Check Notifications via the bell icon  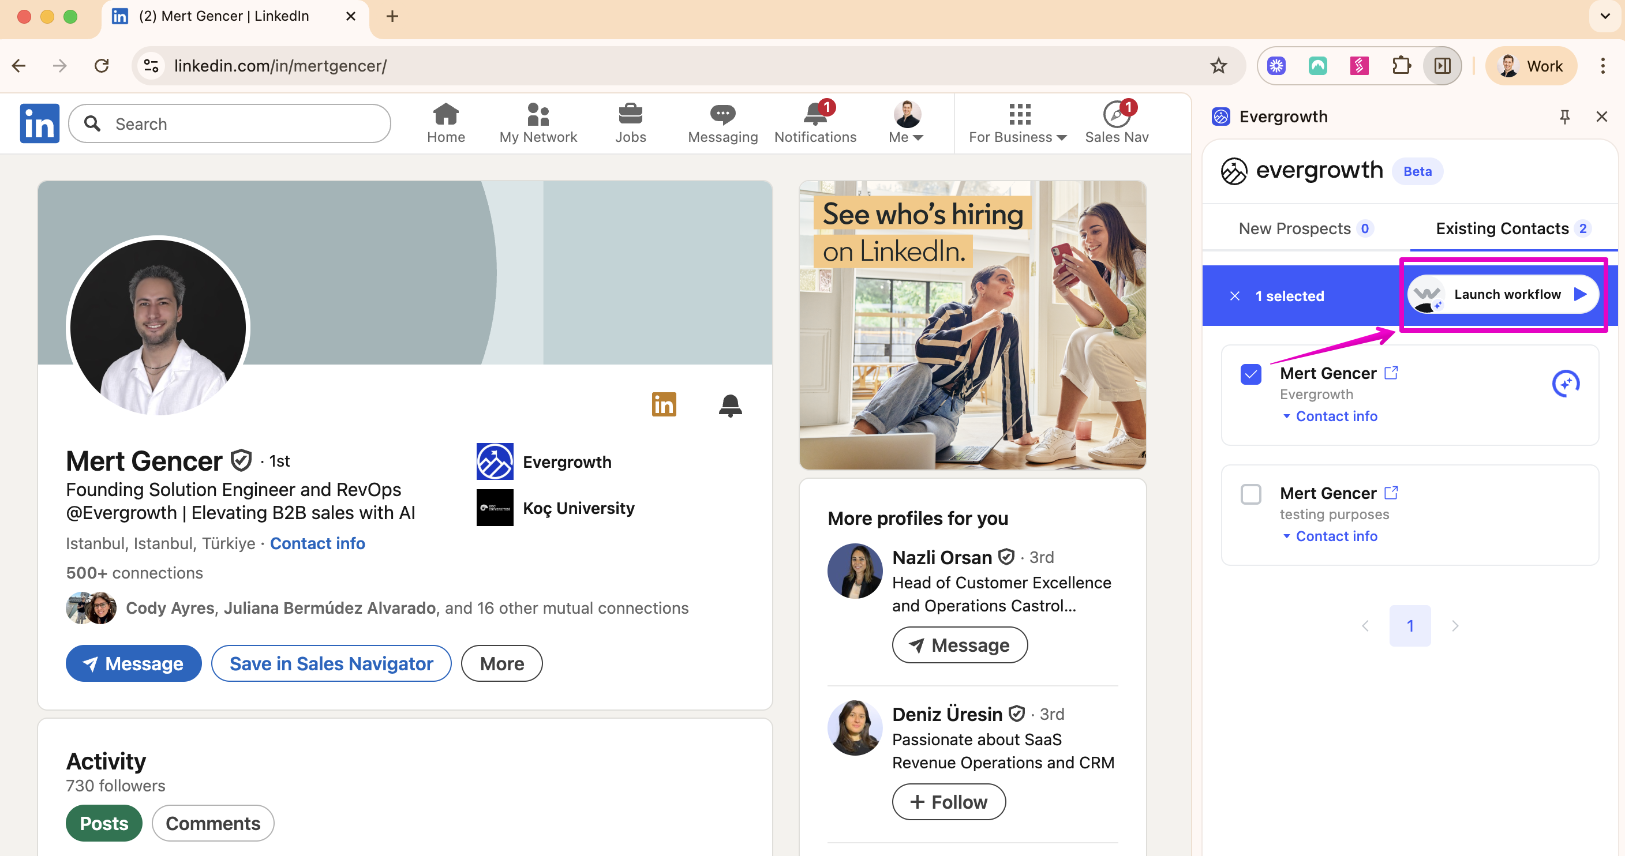point(814,115)
